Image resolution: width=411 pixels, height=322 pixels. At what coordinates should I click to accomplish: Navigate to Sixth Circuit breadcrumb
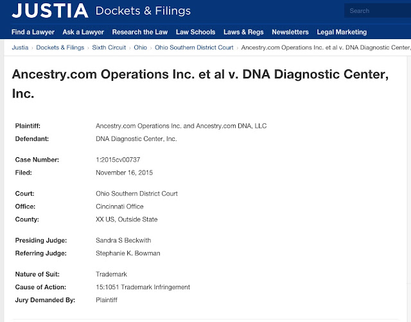click(x=109, y=47)
